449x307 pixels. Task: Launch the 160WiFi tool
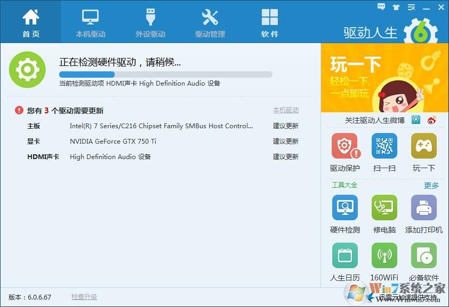tap(384, 256)
